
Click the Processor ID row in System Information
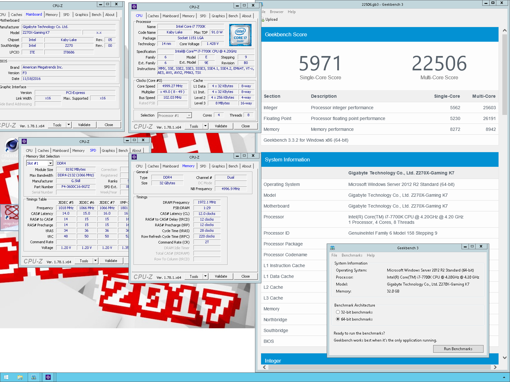379,233
